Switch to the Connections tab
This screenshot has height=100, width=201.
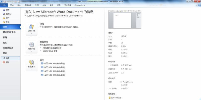tap(80, 5)
